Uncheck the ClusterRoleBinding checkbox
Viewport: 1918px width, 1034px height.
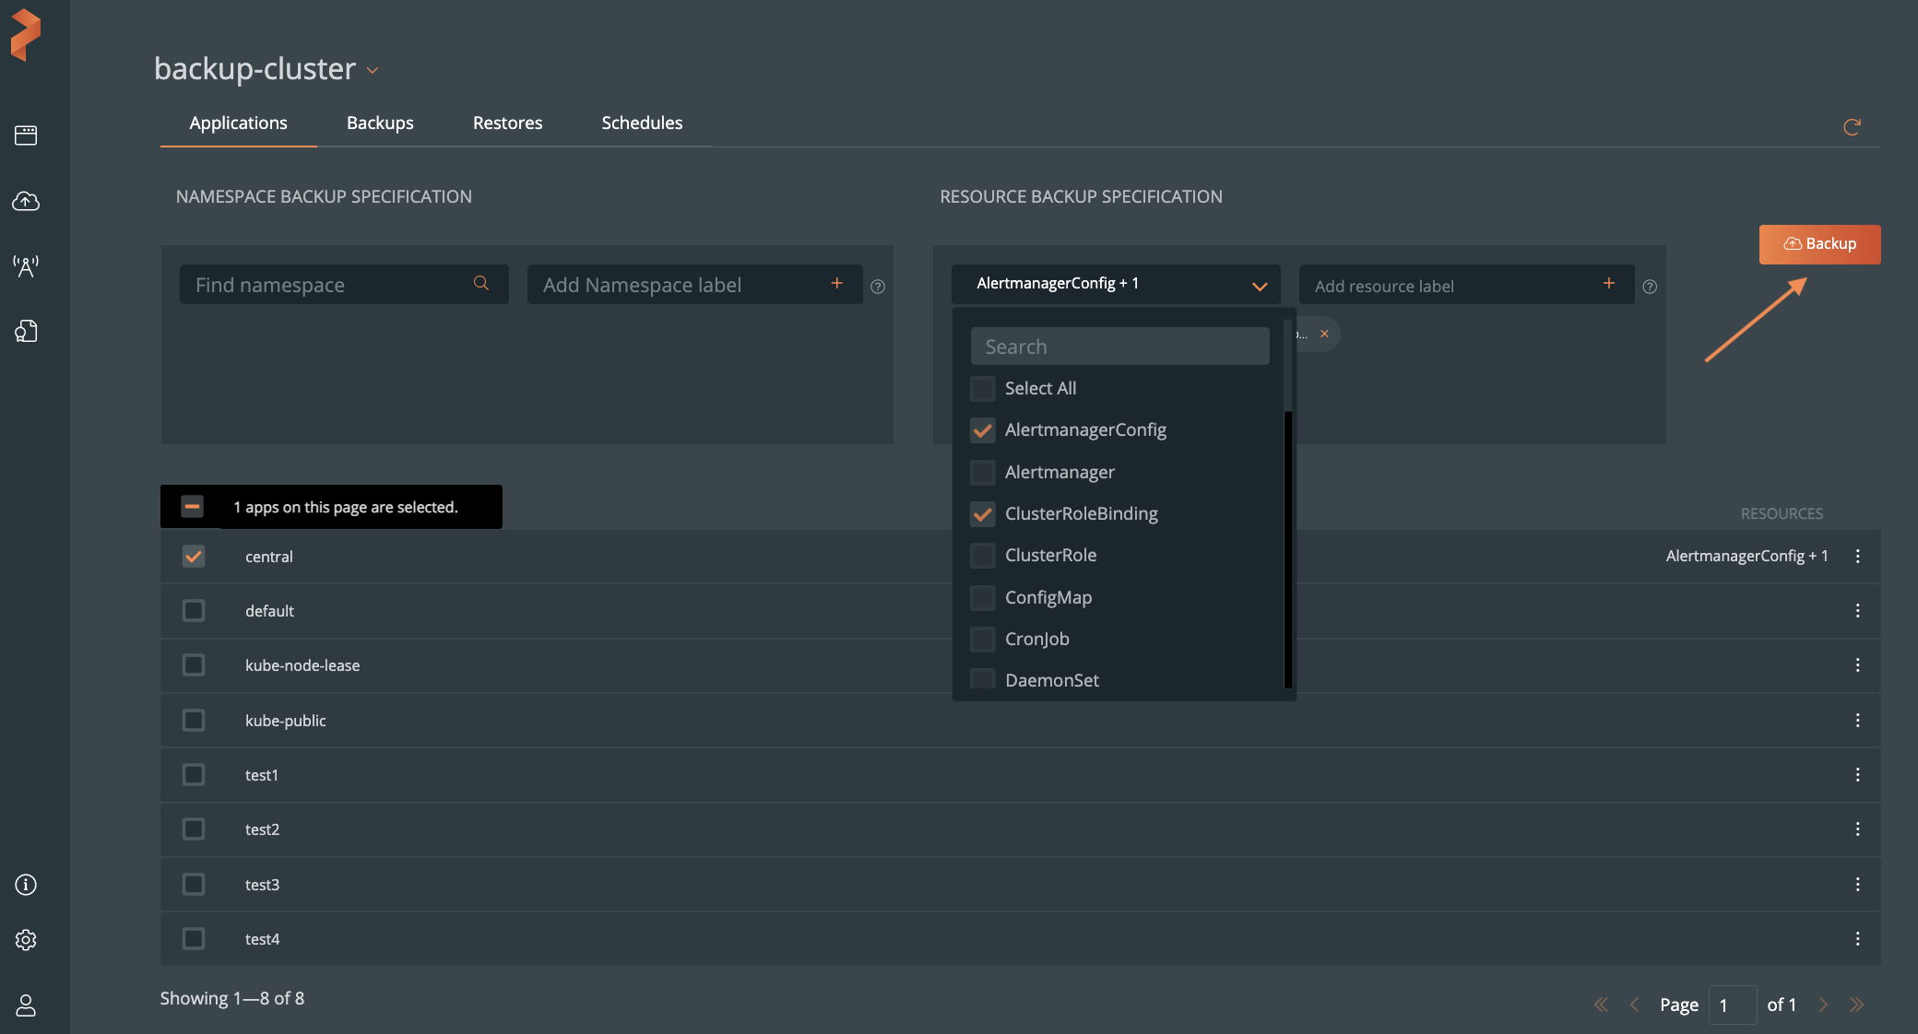click(x=983, y=514)
